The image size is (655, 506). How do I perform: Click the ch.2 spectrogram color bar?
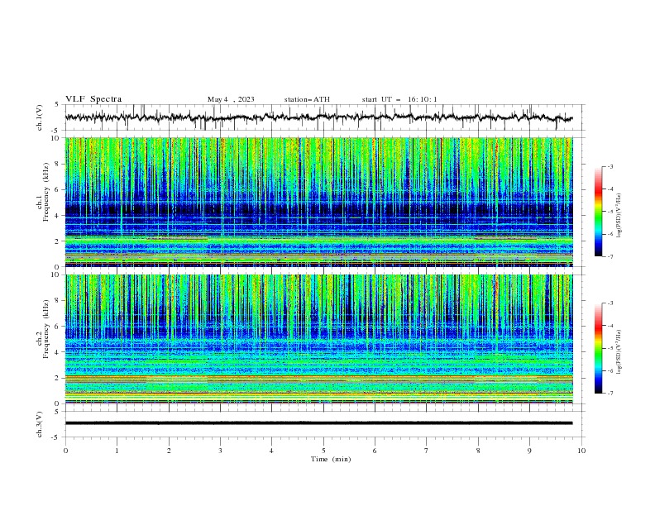[598, 348]
